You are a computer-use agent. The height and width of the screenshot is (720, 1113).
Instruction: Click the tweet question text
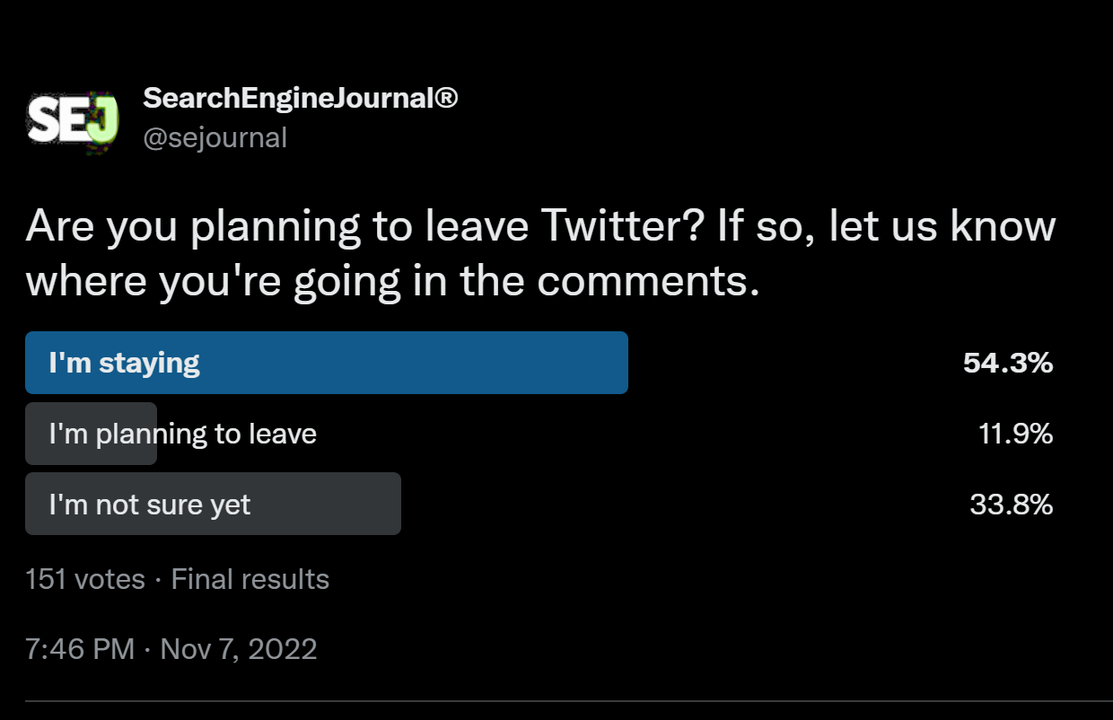[541, 253]
